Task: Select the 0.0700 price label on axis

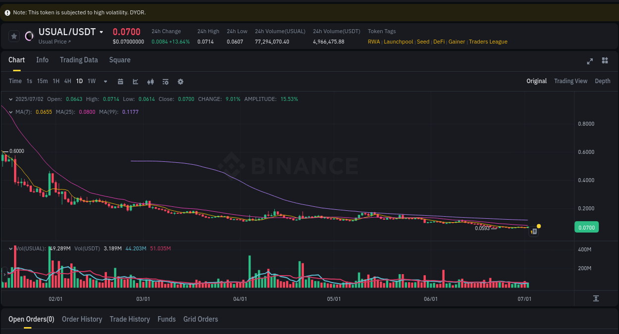Action: pyautogui.click(x=586, y=227)
